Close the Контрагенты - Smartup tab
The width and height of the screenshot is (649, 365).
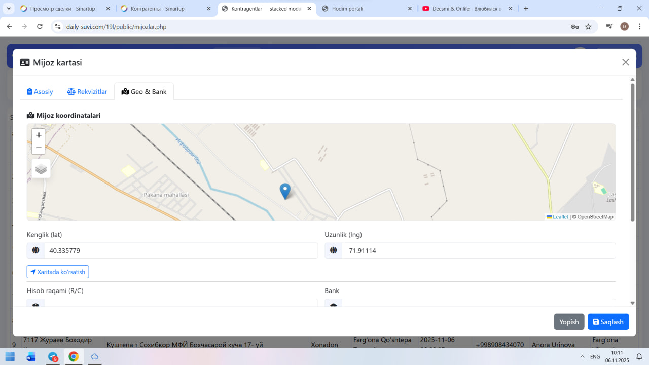pos(209,9)
